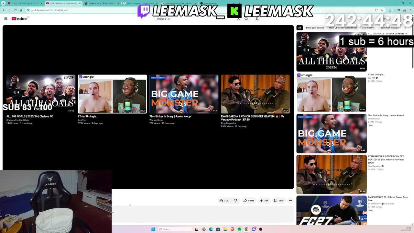Open end-screen 'ALL 109 GOALS' video thumbnail
This screenshot has height=233, width=414.
click(41, 94)
